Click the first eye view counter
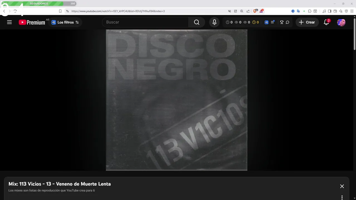Screen dimensions: 356x200 [238, 22]
